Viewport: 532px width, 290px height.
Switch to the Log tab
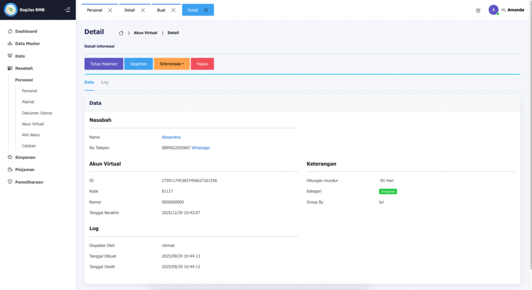(104, 82)
